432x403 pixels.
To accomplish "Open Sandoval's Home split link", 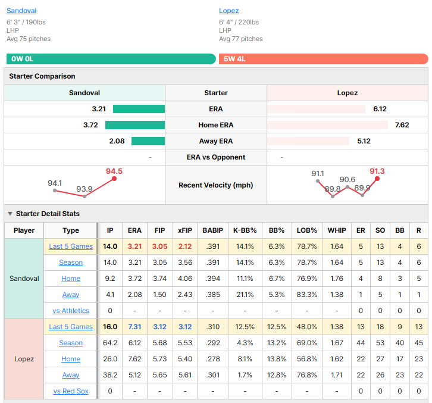I will tap(71, 279).
